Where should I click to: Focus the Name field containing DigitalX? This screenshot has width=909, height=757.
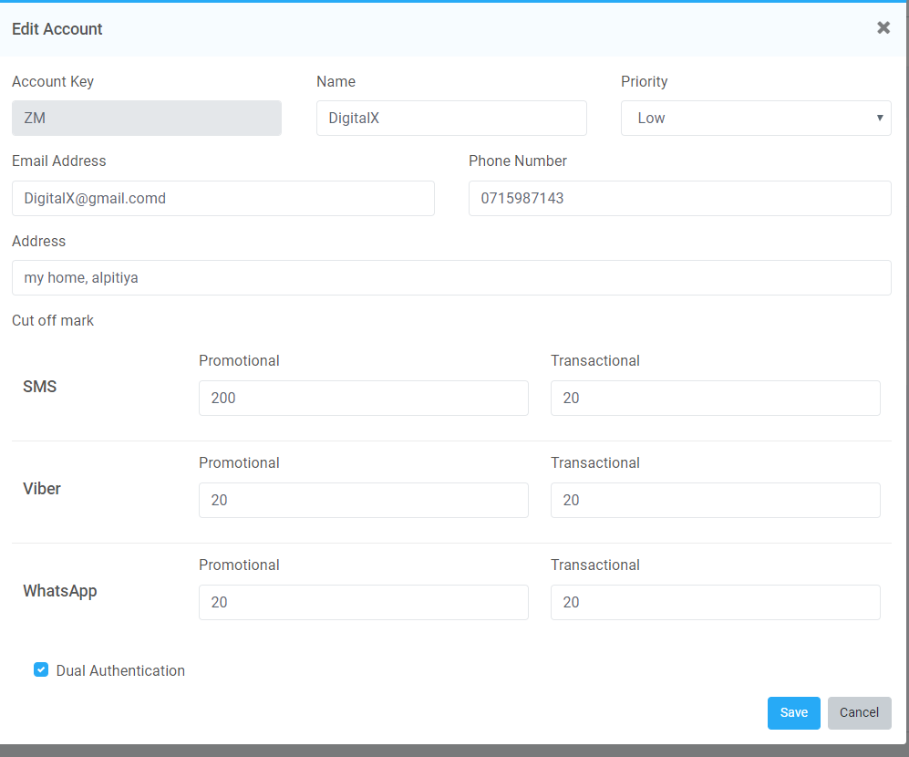[x=451, y=118]
